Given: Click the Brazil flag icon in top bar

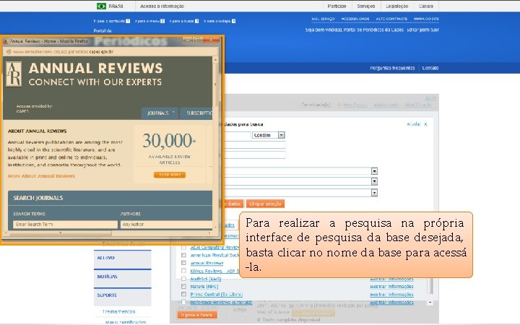Looking at the screenshot, I should click(101, 6).
